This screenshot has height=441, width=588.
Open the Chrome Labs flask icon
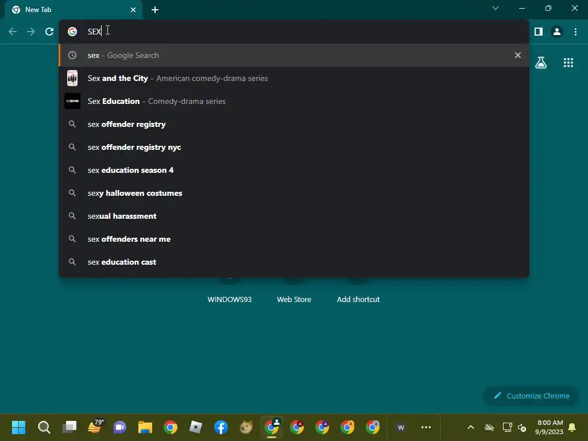[541, 63]
